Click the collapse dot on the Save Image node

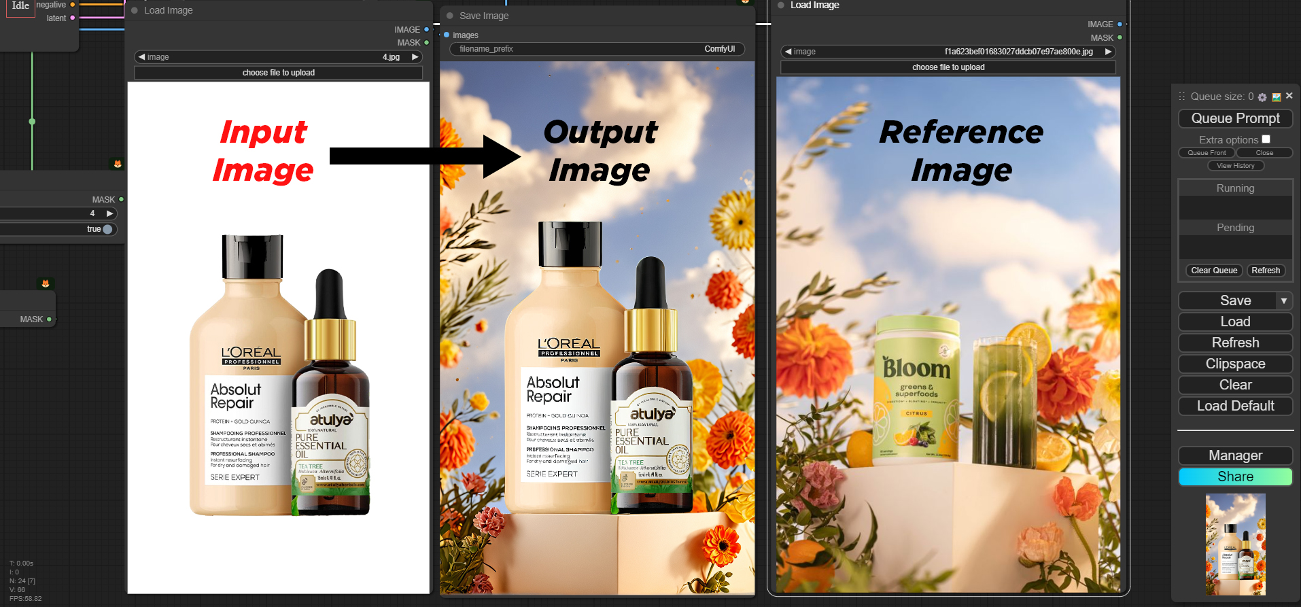click(x=450, y=16)
